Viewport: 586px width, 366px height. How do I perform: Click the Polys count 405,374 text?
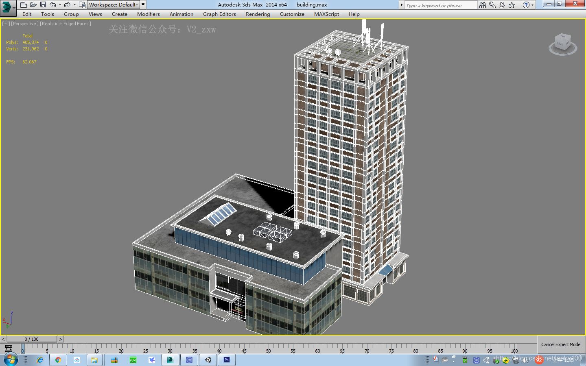point(31,42)
